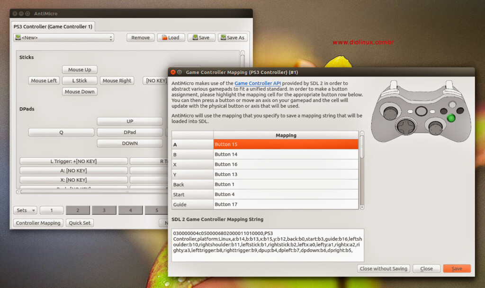Select the Button 14 mapping cell for B

point(286,154)
